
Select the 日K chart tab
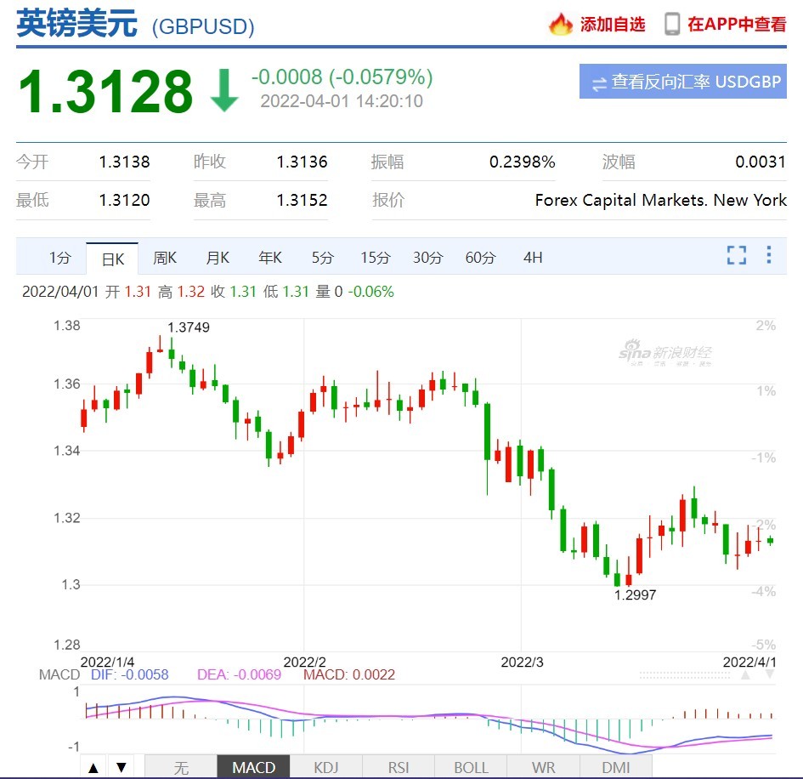(x=113, y=259)
